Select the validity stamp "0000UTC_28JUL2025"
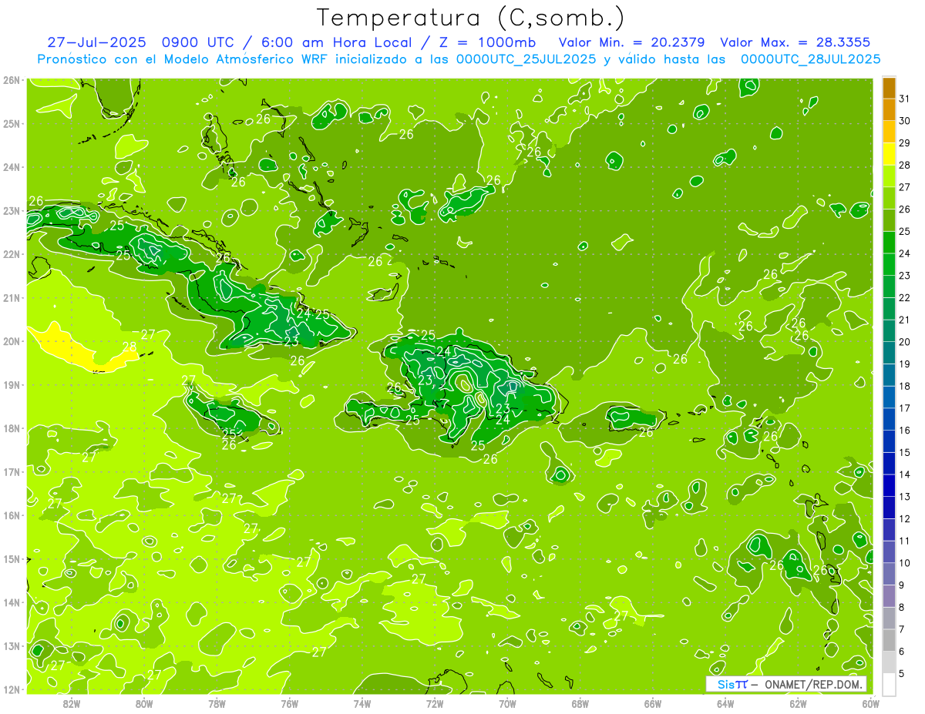Image resolution: width=925 pixels, height=714 pixels. pyautogui.click(x=810, y=59)
